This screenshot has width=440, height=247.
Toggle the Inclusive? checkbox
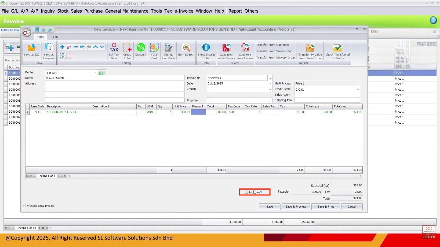[x=246, y=192]
